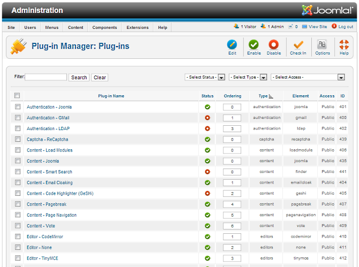
Task: Open the Select Status dropdown
Action: coord(205,77)
